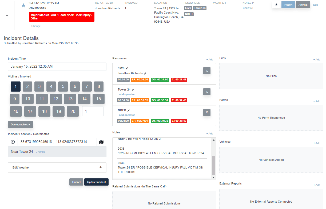Add operator to Tower 24

click(127, 94)
